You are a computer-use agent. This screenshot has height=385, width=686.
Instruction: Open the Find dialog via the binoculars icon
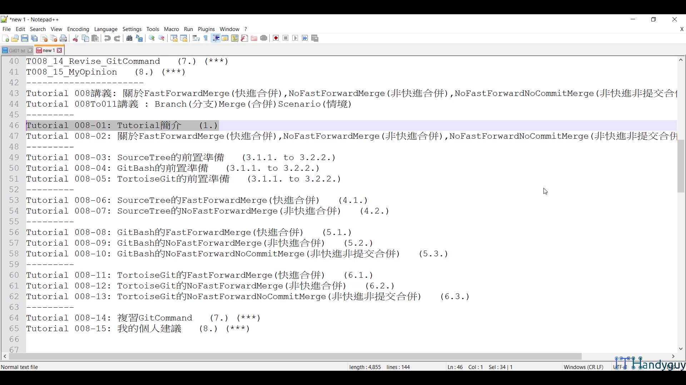[x=129, y=38]
